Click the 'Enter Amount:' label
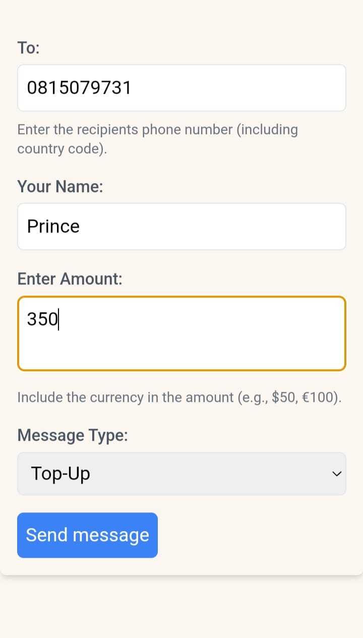The width and height of the screenshot is (363, 638). pyautogui.click(x=70, y=279)
